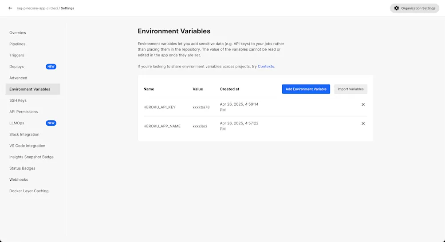Click the Value column header
Viewport: 445px width, 242px height.
point(198,89)
